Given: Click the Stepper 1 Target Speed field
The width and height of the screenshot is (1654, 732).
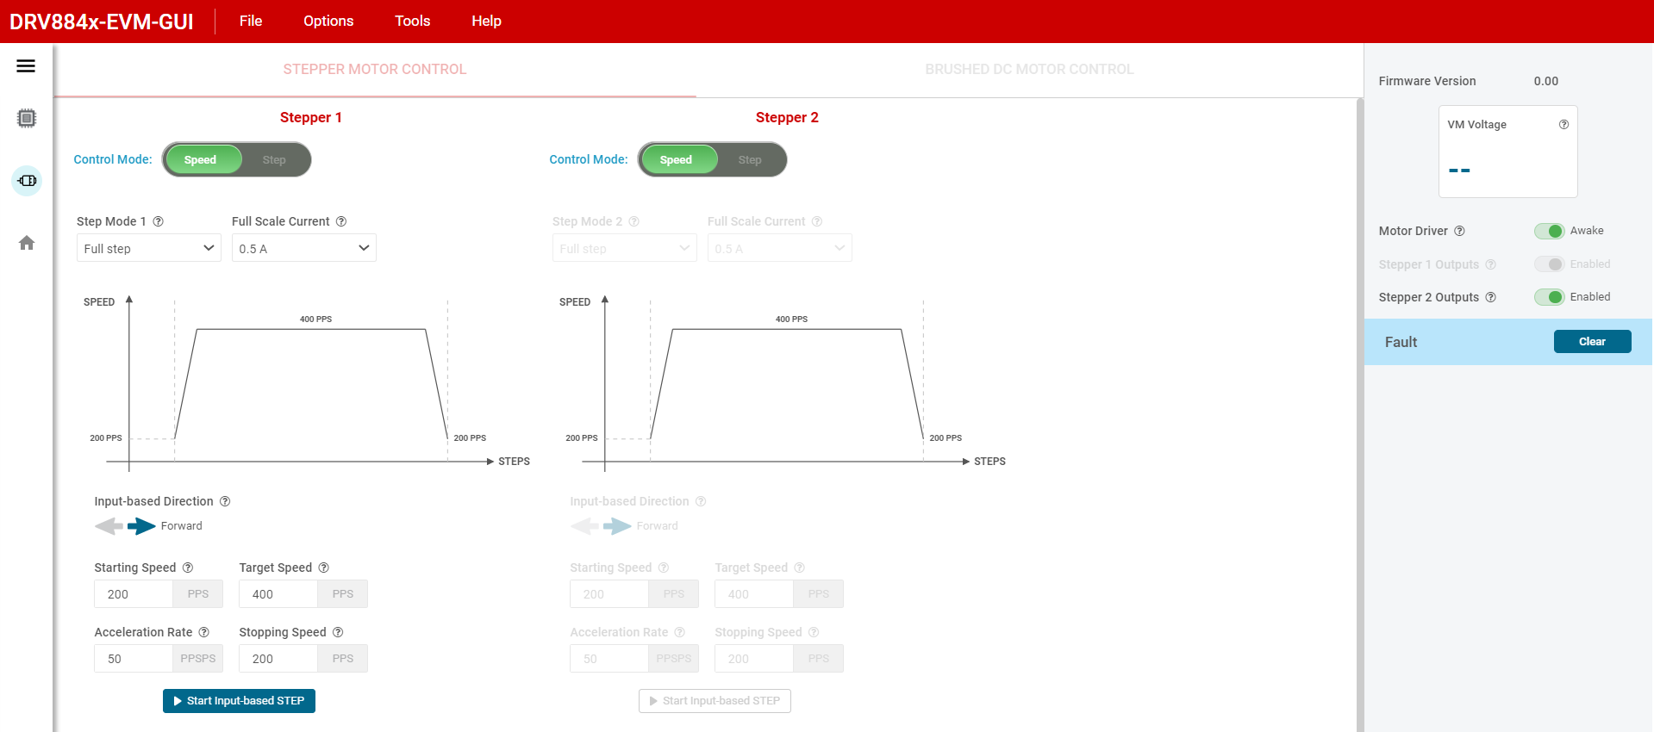Looking at the screenshot, I should point(278,594).
